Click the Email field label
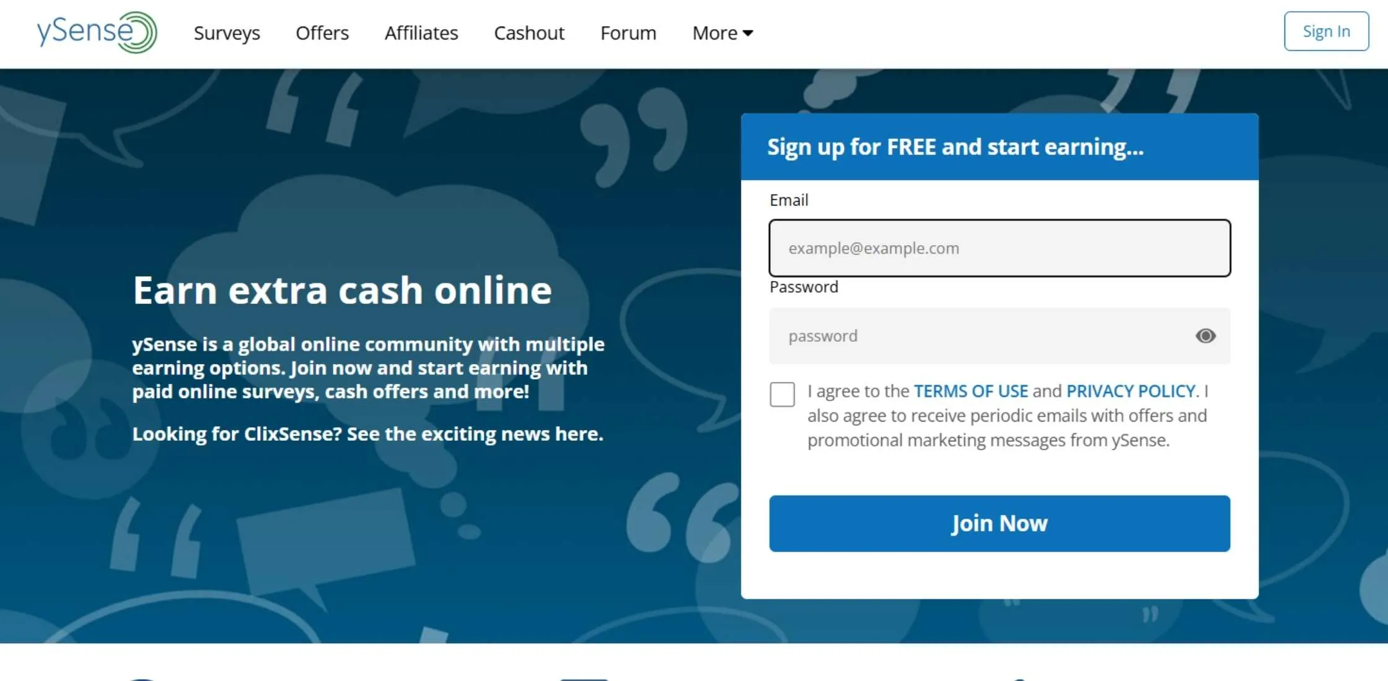This screenshot has width=1388, height=681. (789, 200)
